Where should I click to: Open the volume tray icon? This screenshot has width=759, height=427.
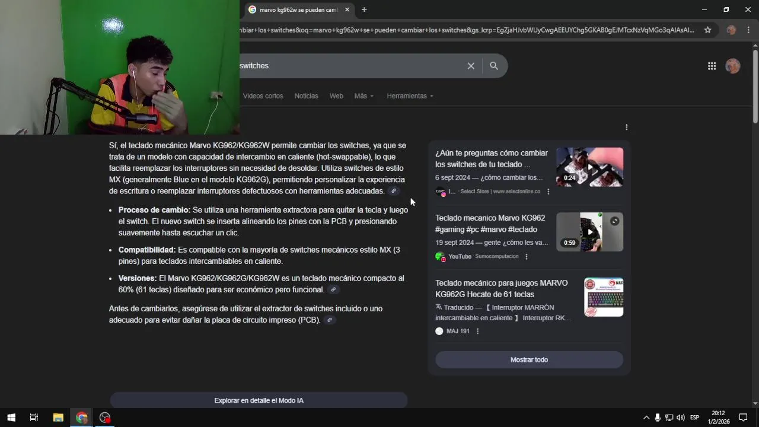(x=680, y=418)
